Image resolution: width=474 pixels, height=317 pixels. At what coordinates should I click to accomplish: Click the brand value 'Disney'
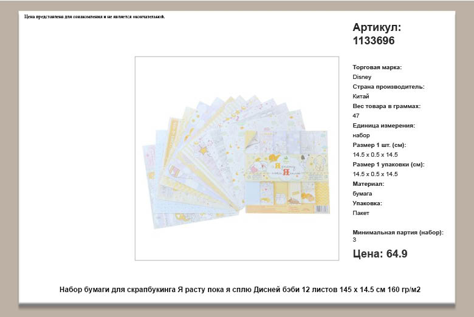click(362, 77)
